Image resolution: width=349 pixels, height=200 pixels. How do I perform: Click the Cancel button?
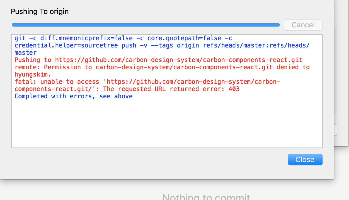(x=303, y=25)
